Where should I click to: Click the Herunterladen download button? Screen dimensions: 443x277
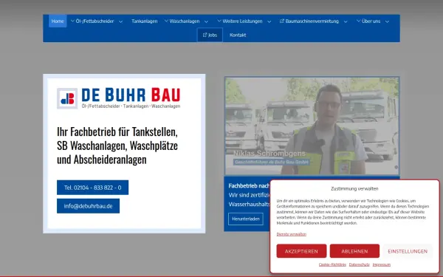click(x=246, y=219)
